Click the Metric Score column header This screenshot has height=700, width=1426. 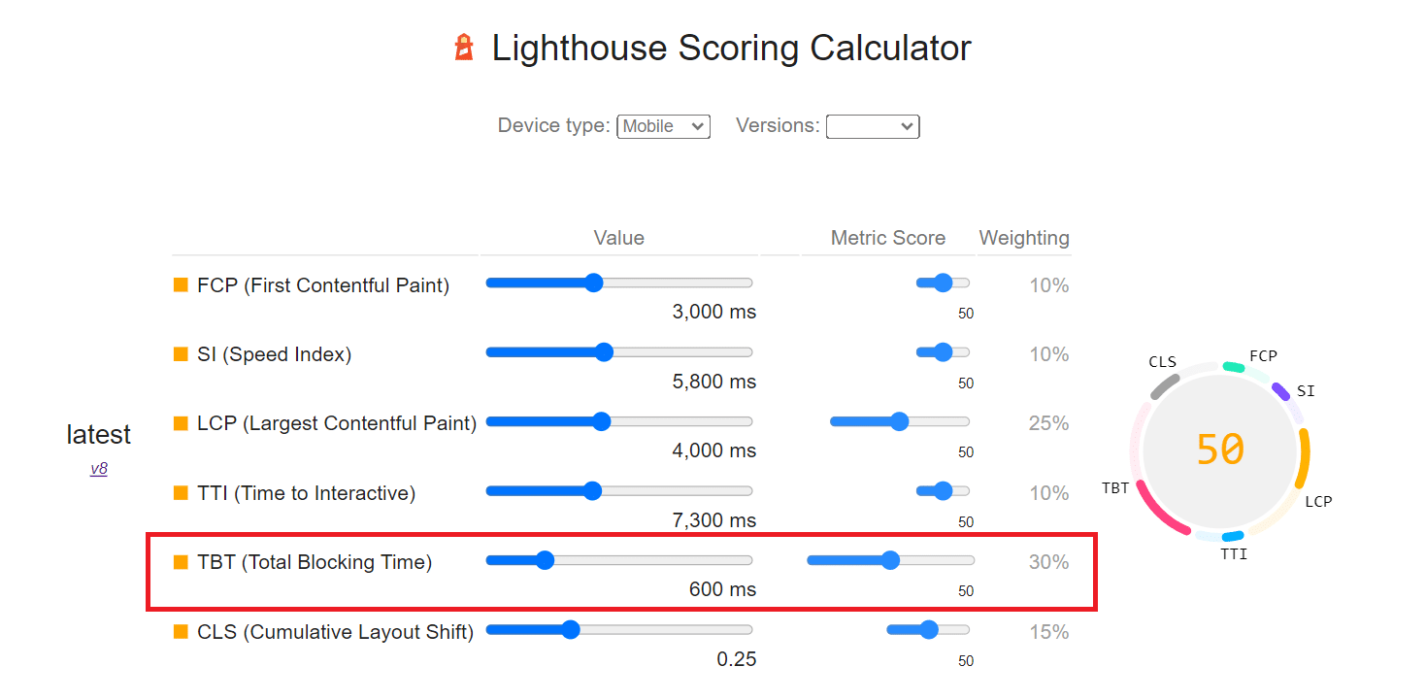888,238
